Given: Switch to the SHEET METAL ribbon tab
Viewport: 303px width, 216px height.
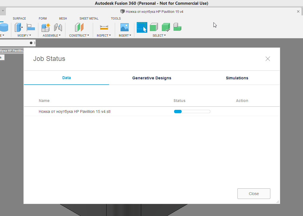Looking at the screenshot, I should pyautogui.click(x=89, y=18).
